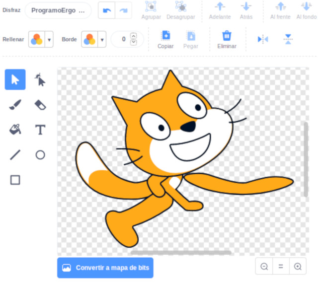Click the vertical canvas scrollbar
The width and height of the screenshot is (318, 283).
pos(306,159)
